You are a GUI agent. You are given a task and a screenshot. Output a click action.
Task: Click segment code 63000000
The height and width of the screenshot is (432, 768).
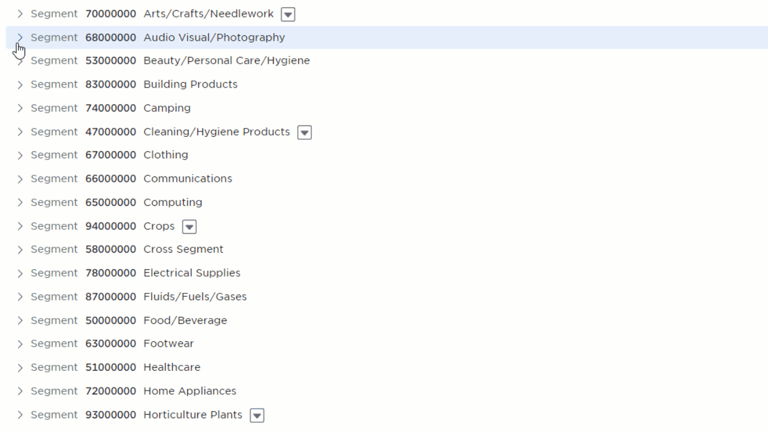[110, 344]
